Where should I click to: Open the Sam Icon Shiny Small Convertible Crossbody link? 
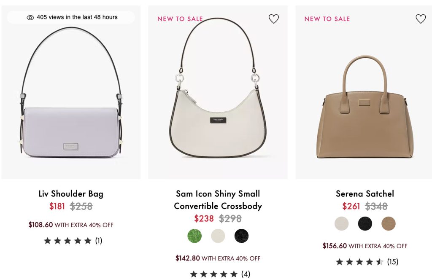tap(218, 200)
